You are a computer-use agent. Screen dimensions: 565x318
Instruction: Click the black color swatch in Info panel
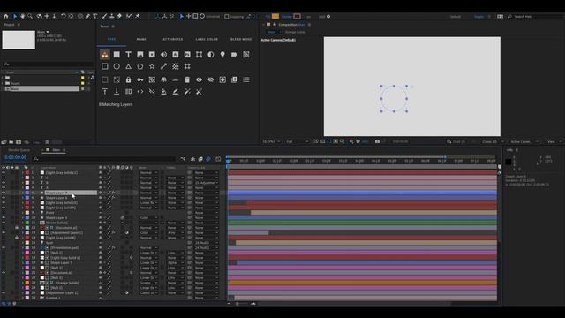[508, 162]
